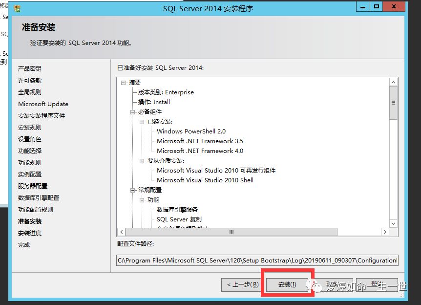Click 服务器配置 step in sidebar
This screenshot has width=421, height=305.
click(x=33, y=186)
